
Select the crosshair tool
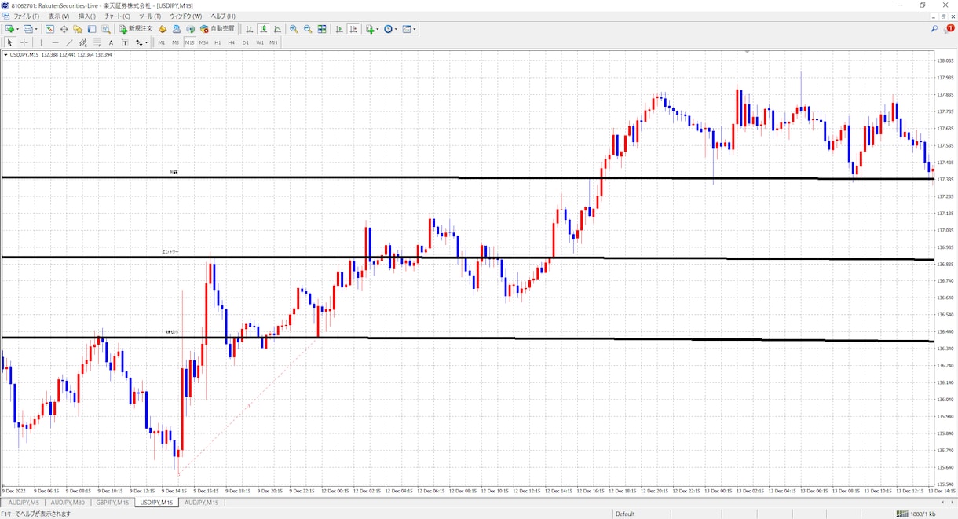click(x=24, y=42)
